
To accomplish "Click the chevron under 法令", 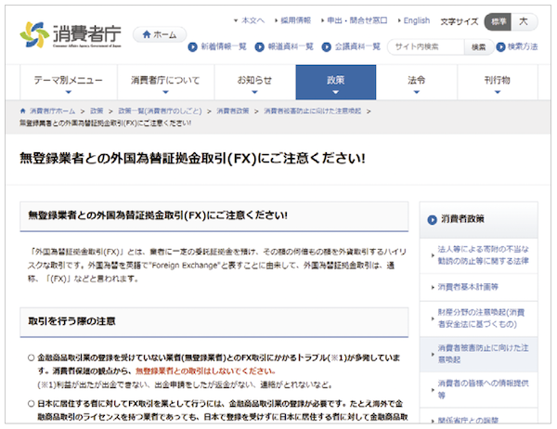I will [417, 92].
